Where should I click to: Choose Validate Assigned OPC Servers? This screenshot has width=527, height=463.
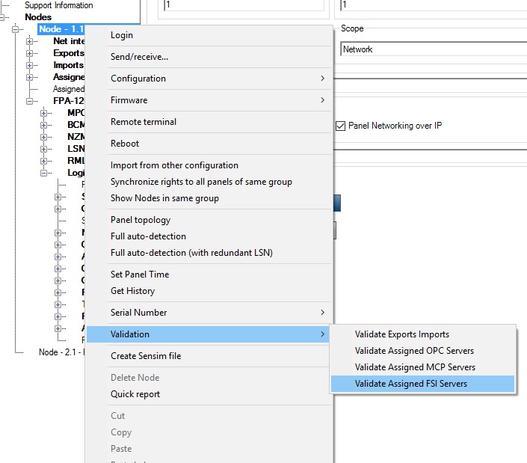coord(414,351)
